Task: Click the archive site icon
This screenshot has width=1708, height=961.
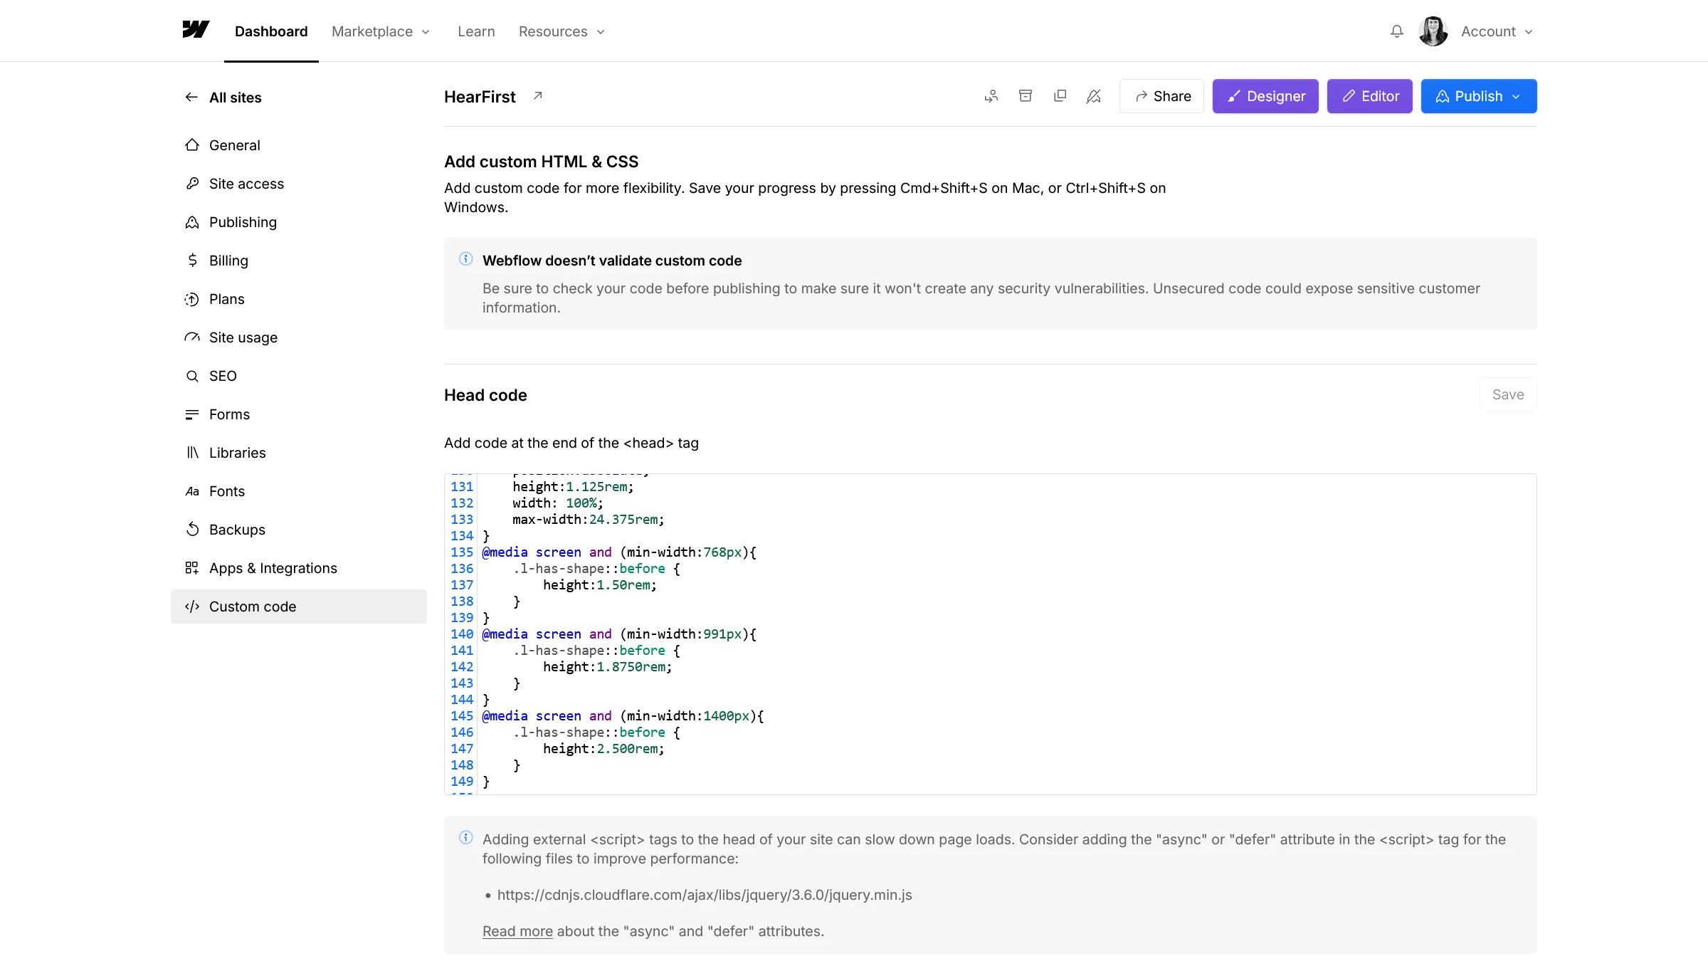Action: click(x=1026, y=96)
